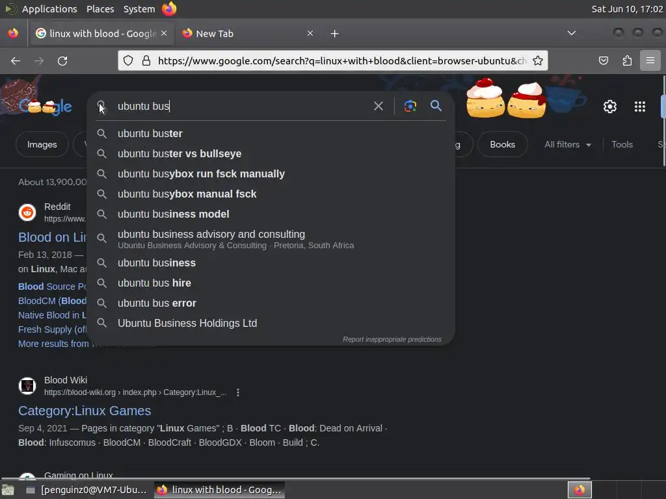Expand the All filters dropdown
666x499 pixels.
568,144
